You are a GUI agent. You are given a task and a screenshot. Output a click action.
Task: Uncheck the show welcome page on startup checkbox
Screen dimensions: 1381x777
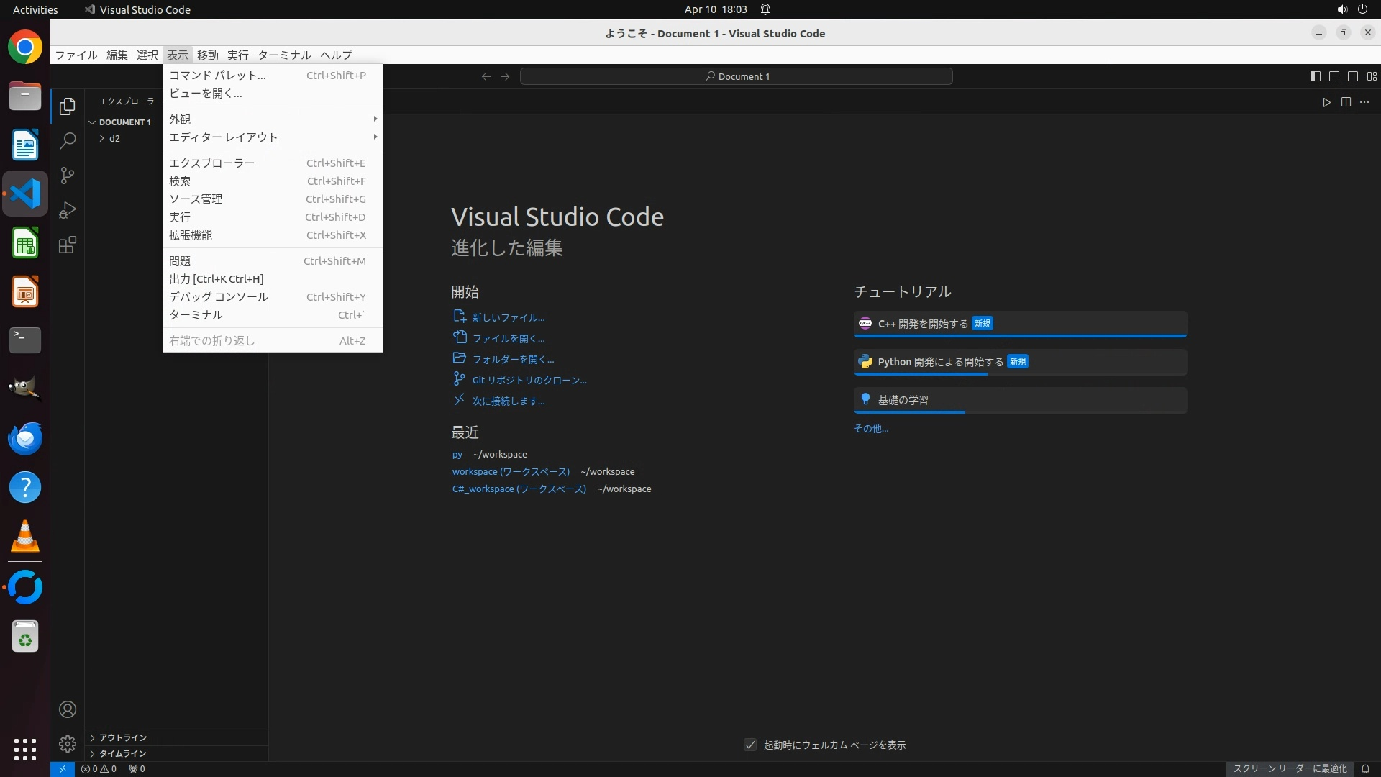750,745
